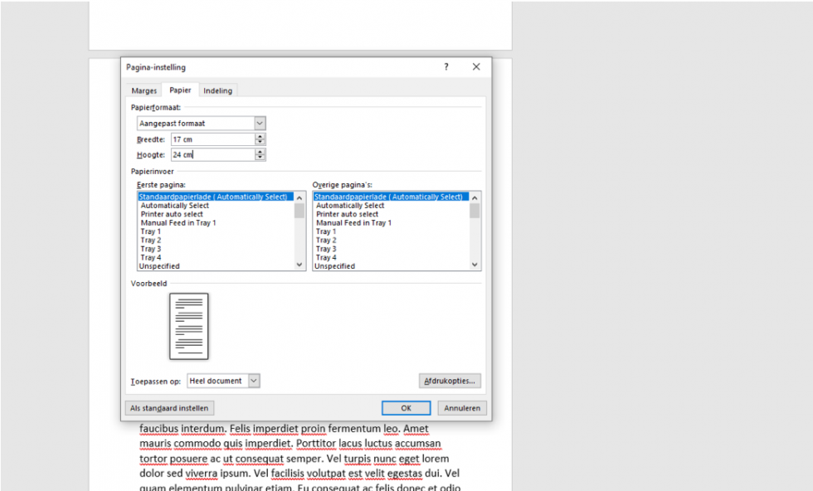Image resolution: width=813 pixels, height=491 pixels.
Task: Select Manual Feed in Tray 1 for Eerste pagina
Action: tap(178, 223)
